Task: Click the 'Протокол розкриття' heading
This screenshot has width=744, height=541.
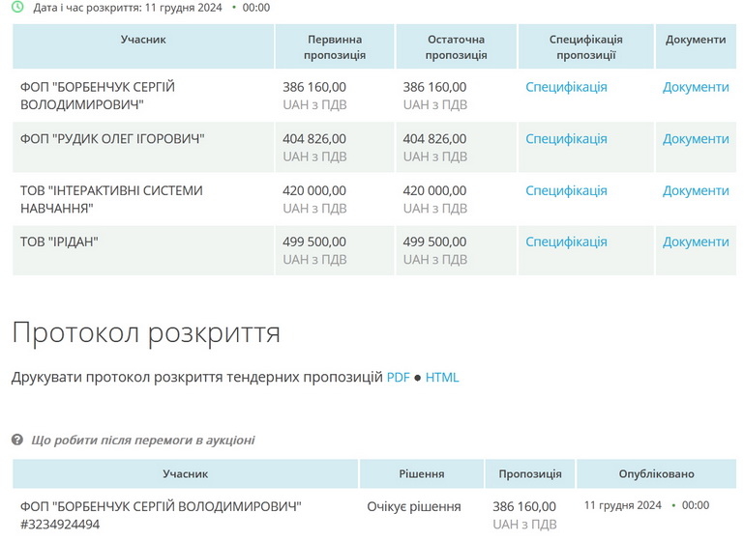Action: [x=146, y=333]
